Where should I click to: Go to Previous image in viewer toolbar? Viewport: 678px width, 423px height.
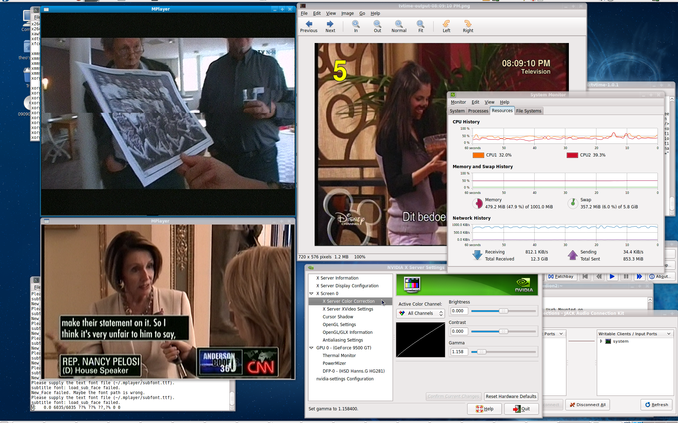(309, 26)
